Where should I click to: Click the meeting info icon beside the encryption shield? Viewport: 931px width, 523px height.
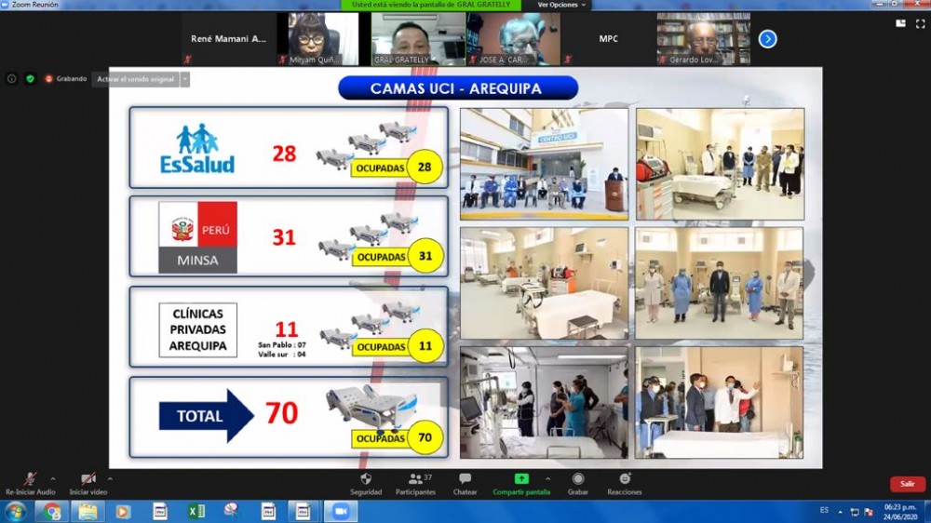(x=12, y=79)
